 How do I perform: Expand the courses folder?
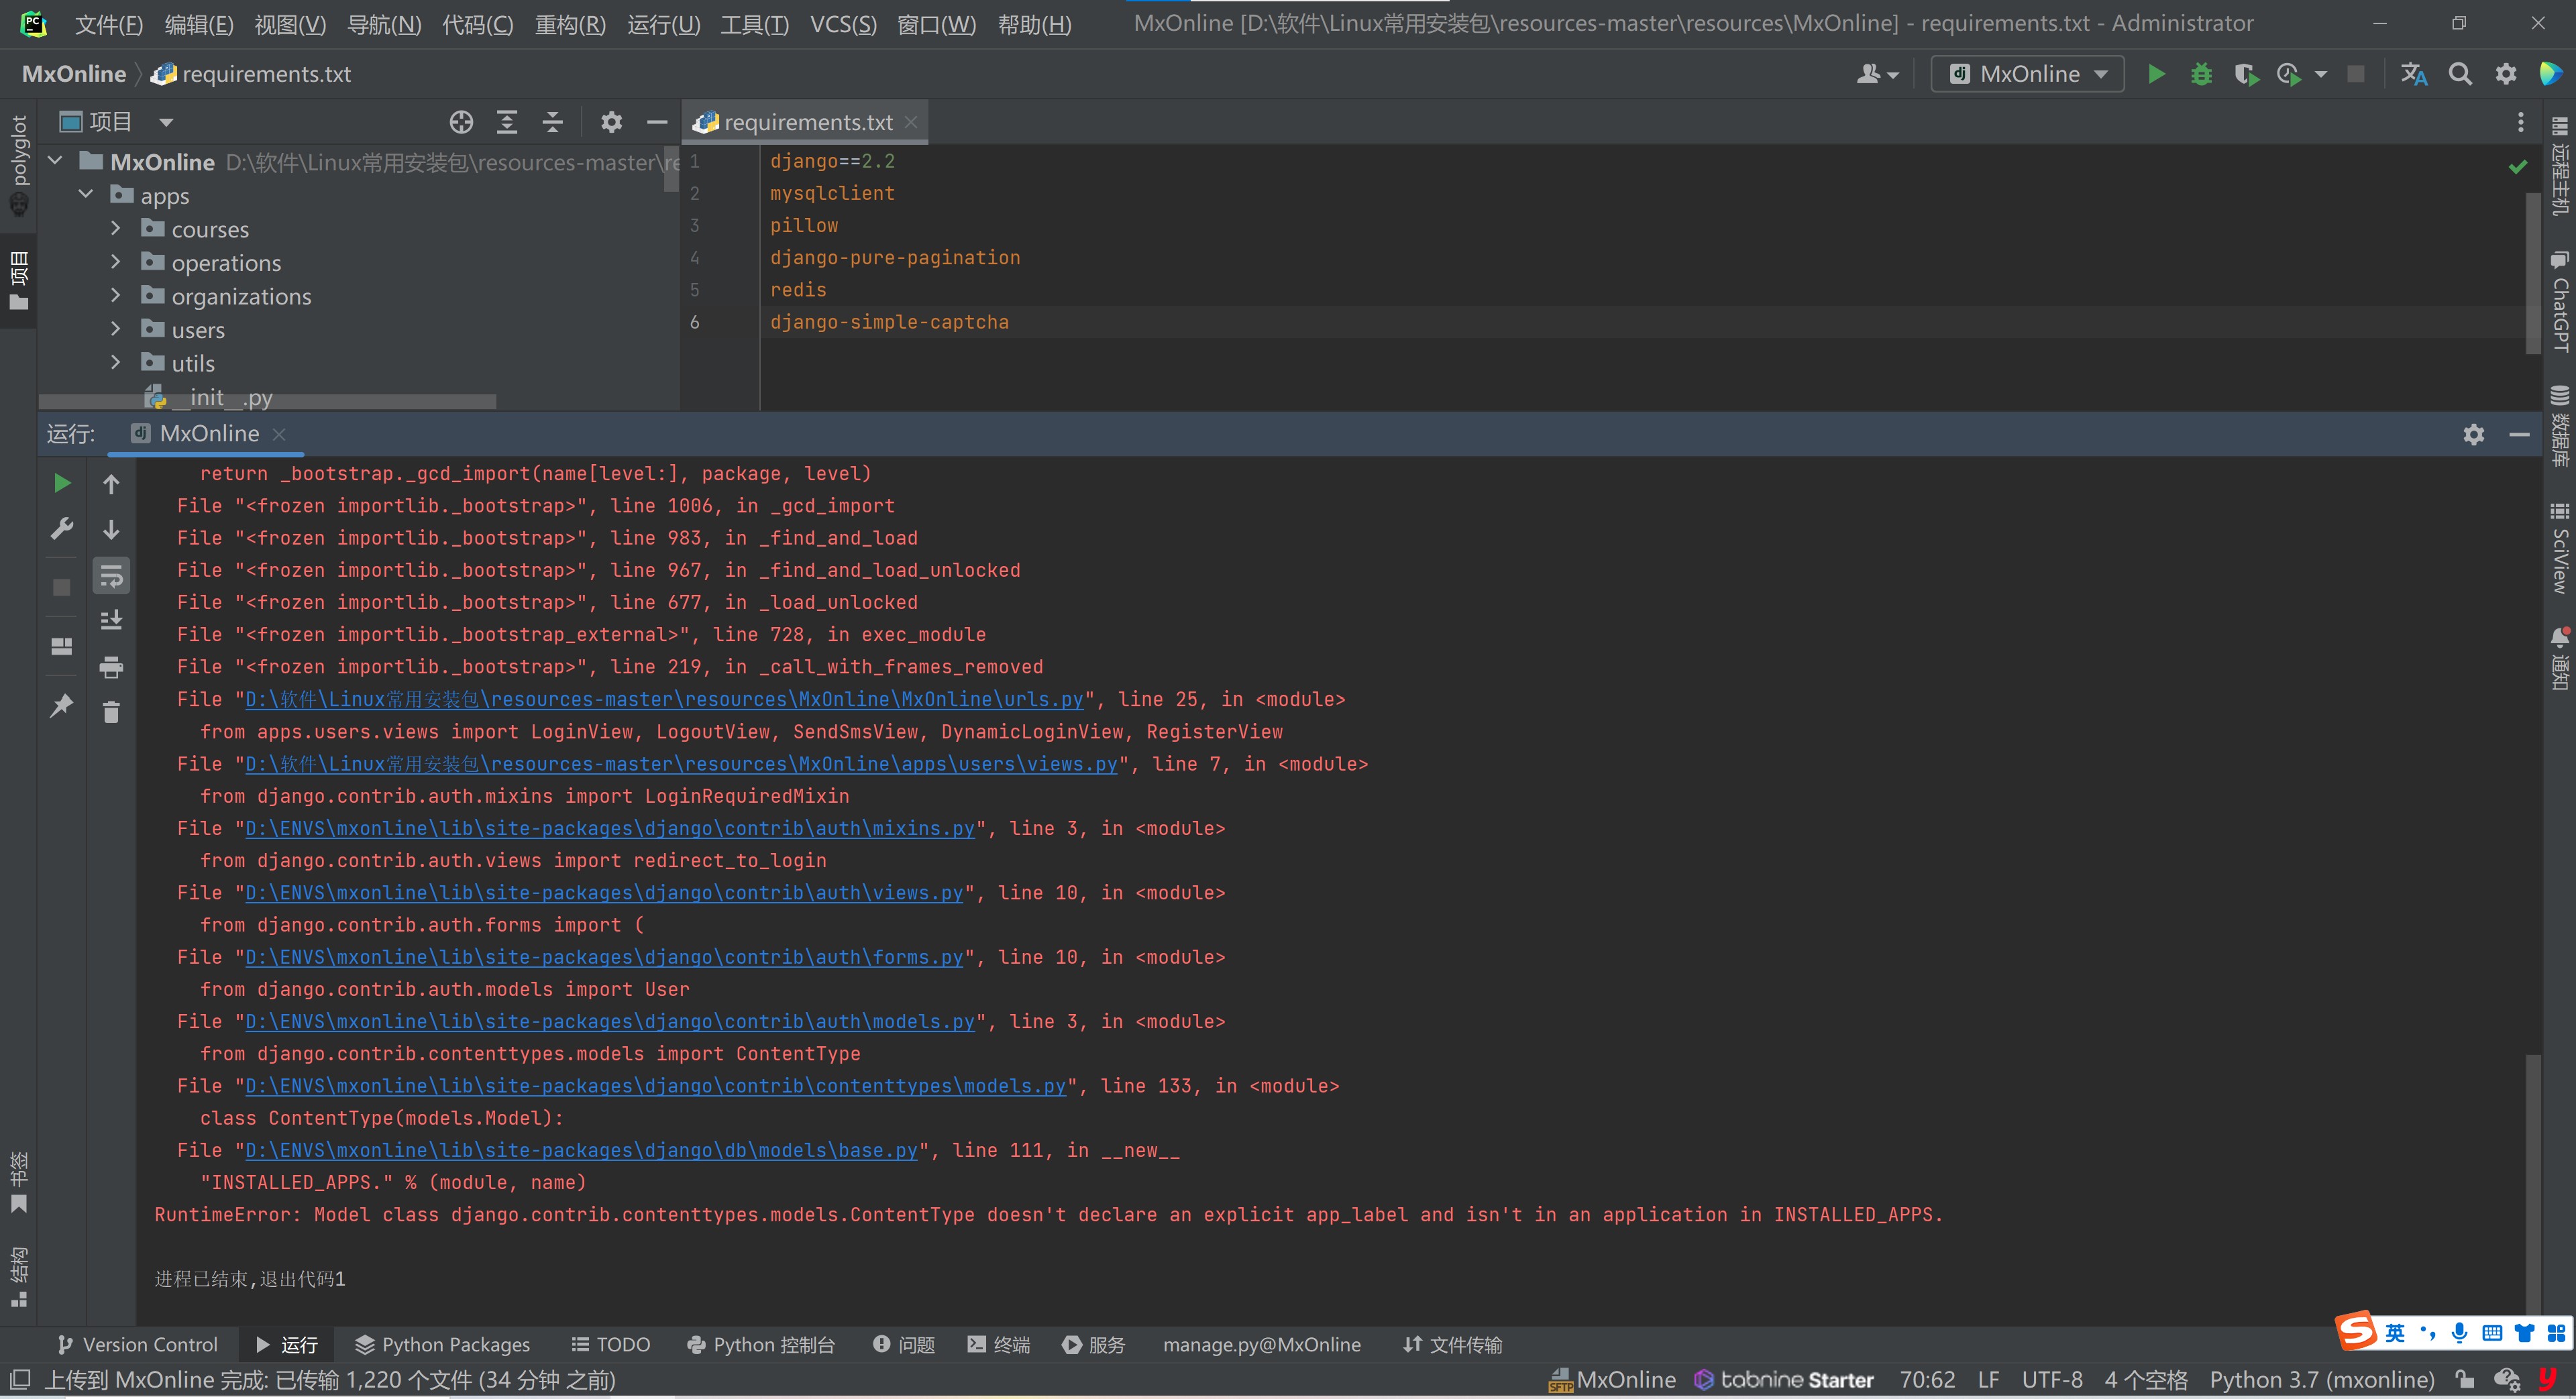point(116,228)
